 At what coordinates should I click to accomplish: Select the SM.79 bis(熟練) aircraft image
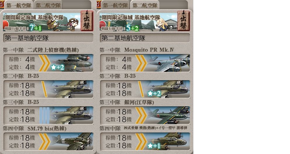[72, 142]
